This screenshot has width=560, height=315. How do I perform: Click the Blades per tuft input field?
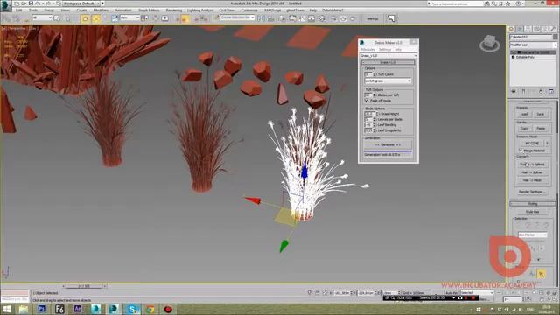(368, 95)
